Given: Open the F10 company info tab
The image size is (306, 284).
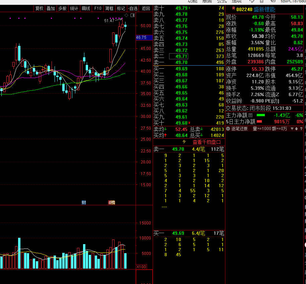Looking at the screenshot, I should coord(98,8).
